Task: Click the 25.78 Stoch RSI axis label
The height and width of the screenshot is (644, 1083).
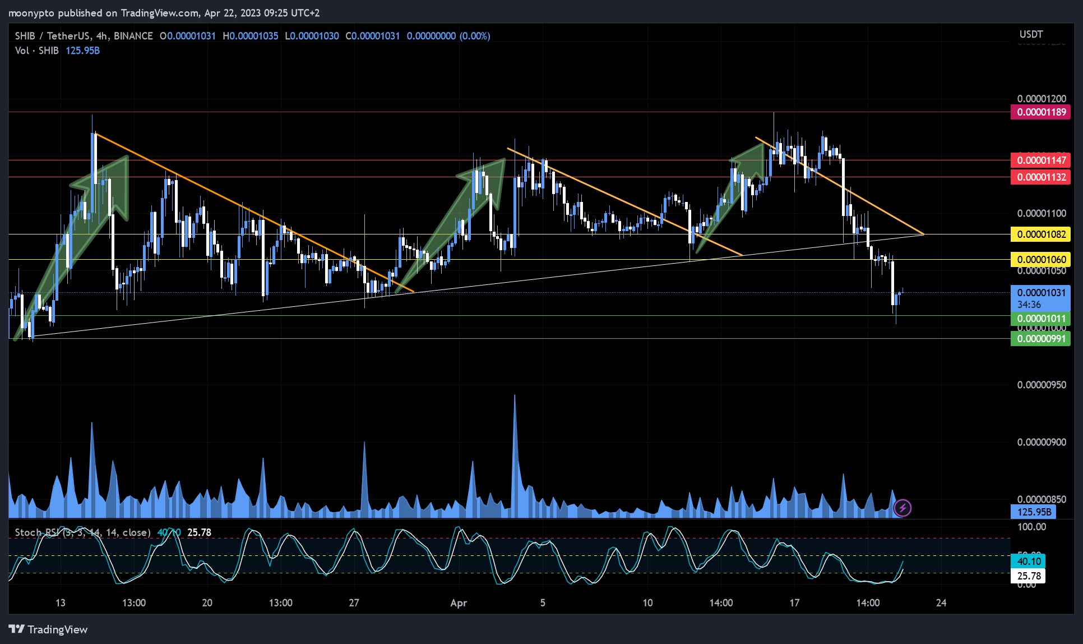Action: [x=1028, y=576]
